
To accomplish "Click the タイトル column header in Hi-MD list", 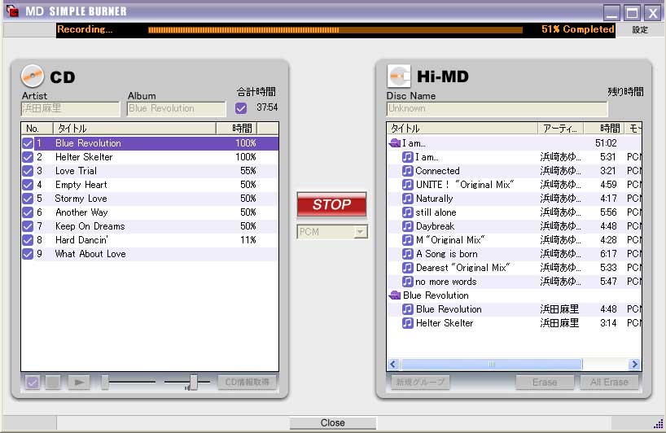I will tap(462, 129).
